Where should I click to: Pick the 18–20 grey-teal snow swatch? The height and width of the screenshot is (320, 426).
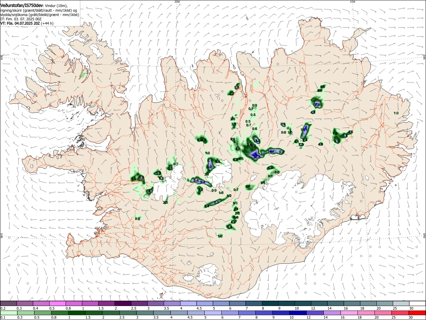(368, 303)
